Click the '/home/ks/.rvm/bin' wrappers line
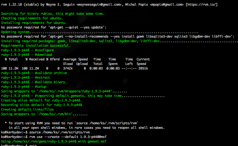Screen dimensions: 238x146 pyautogui.click(x=44, y=114)
